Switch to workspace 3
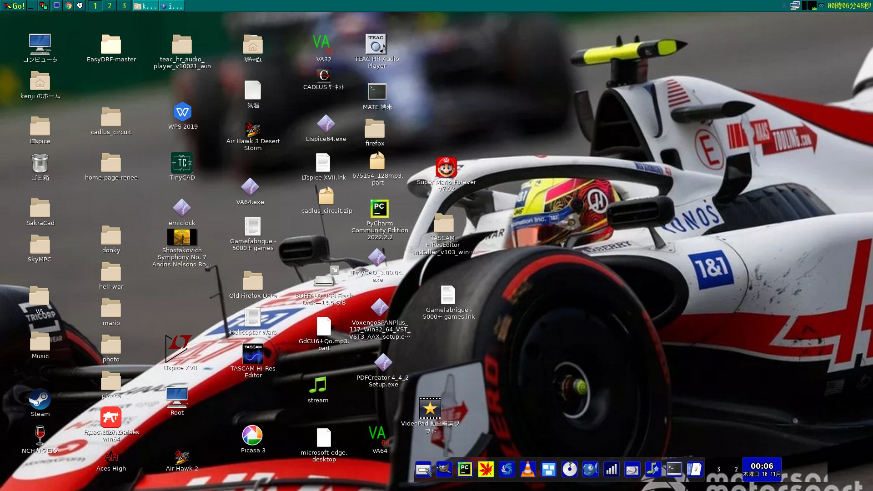The width and height of the screenshot is (873, 491). (124, 5)
